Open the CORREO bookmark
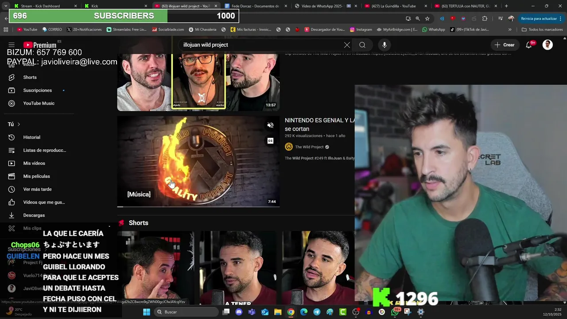 52,30
